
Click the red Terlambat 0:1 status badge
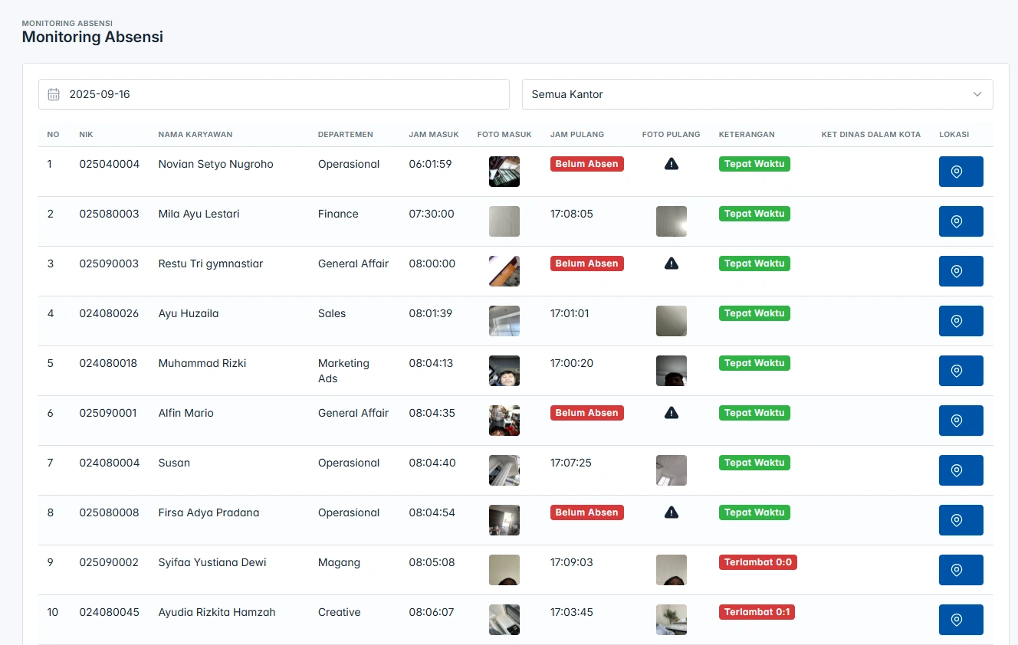(757, 612)
